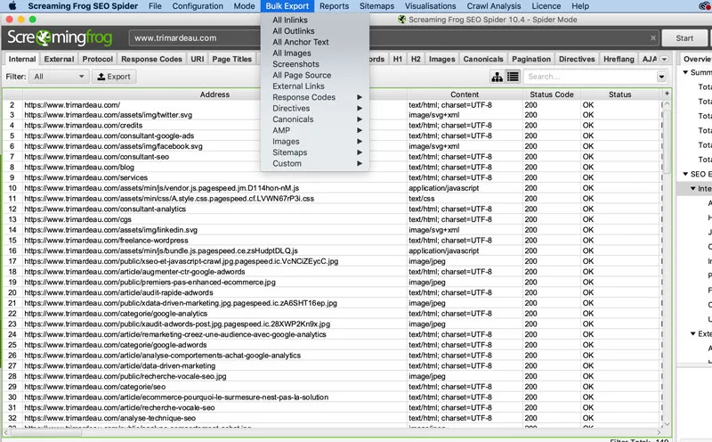The height and width of the screenshot is (442, 712).
Task: Choose Screenshots in Bulk Export menu
Action: (295, 64)
